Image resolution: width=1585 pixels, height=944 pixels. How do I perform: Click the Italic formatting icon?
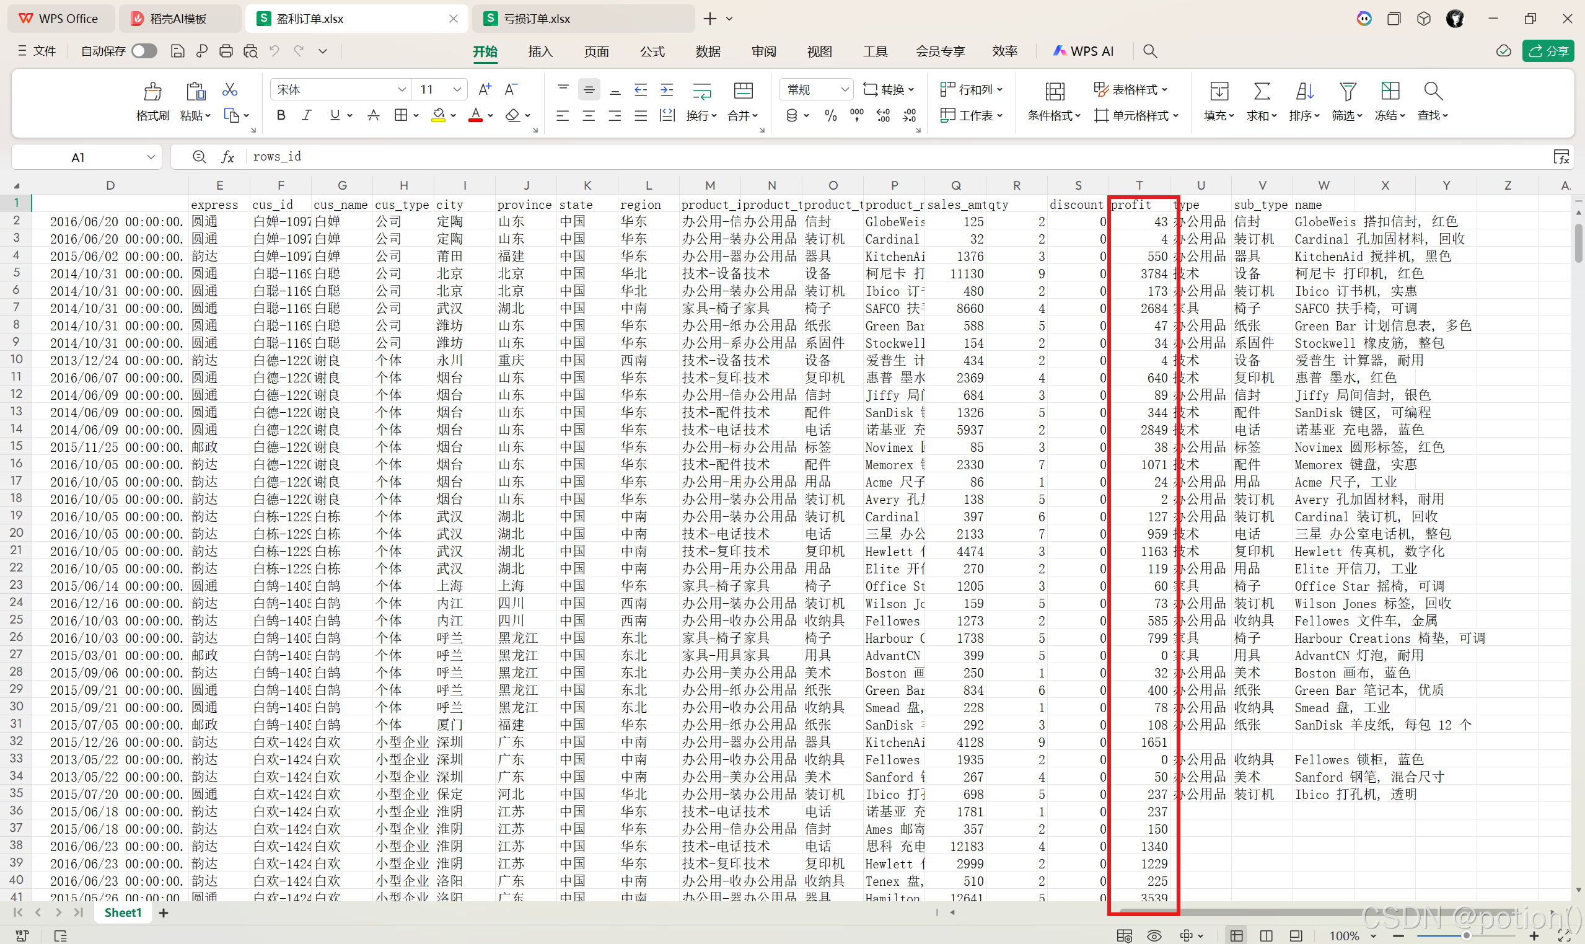pos(307,115)
